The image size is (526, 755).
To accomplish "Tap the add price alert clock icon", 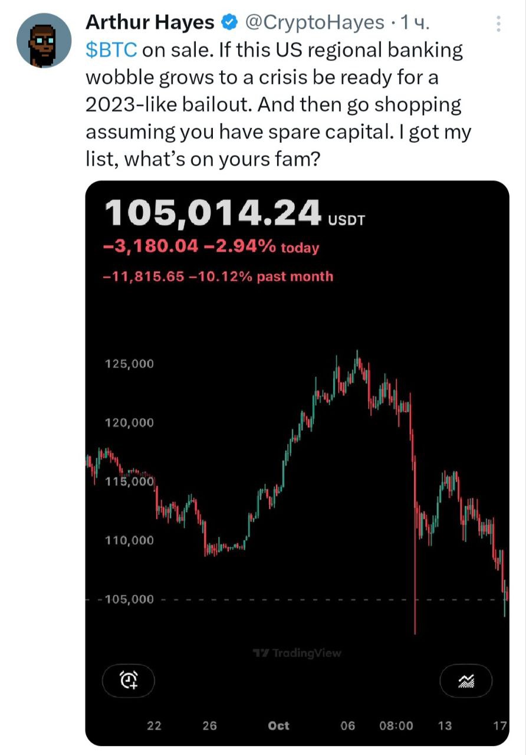I will click(129, 681).
